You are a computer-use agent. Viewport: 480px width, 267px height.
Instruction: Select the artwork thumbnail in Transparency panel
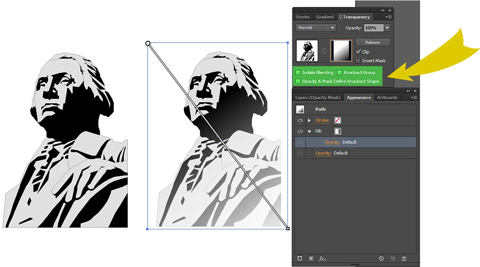(x=307, y=50)
